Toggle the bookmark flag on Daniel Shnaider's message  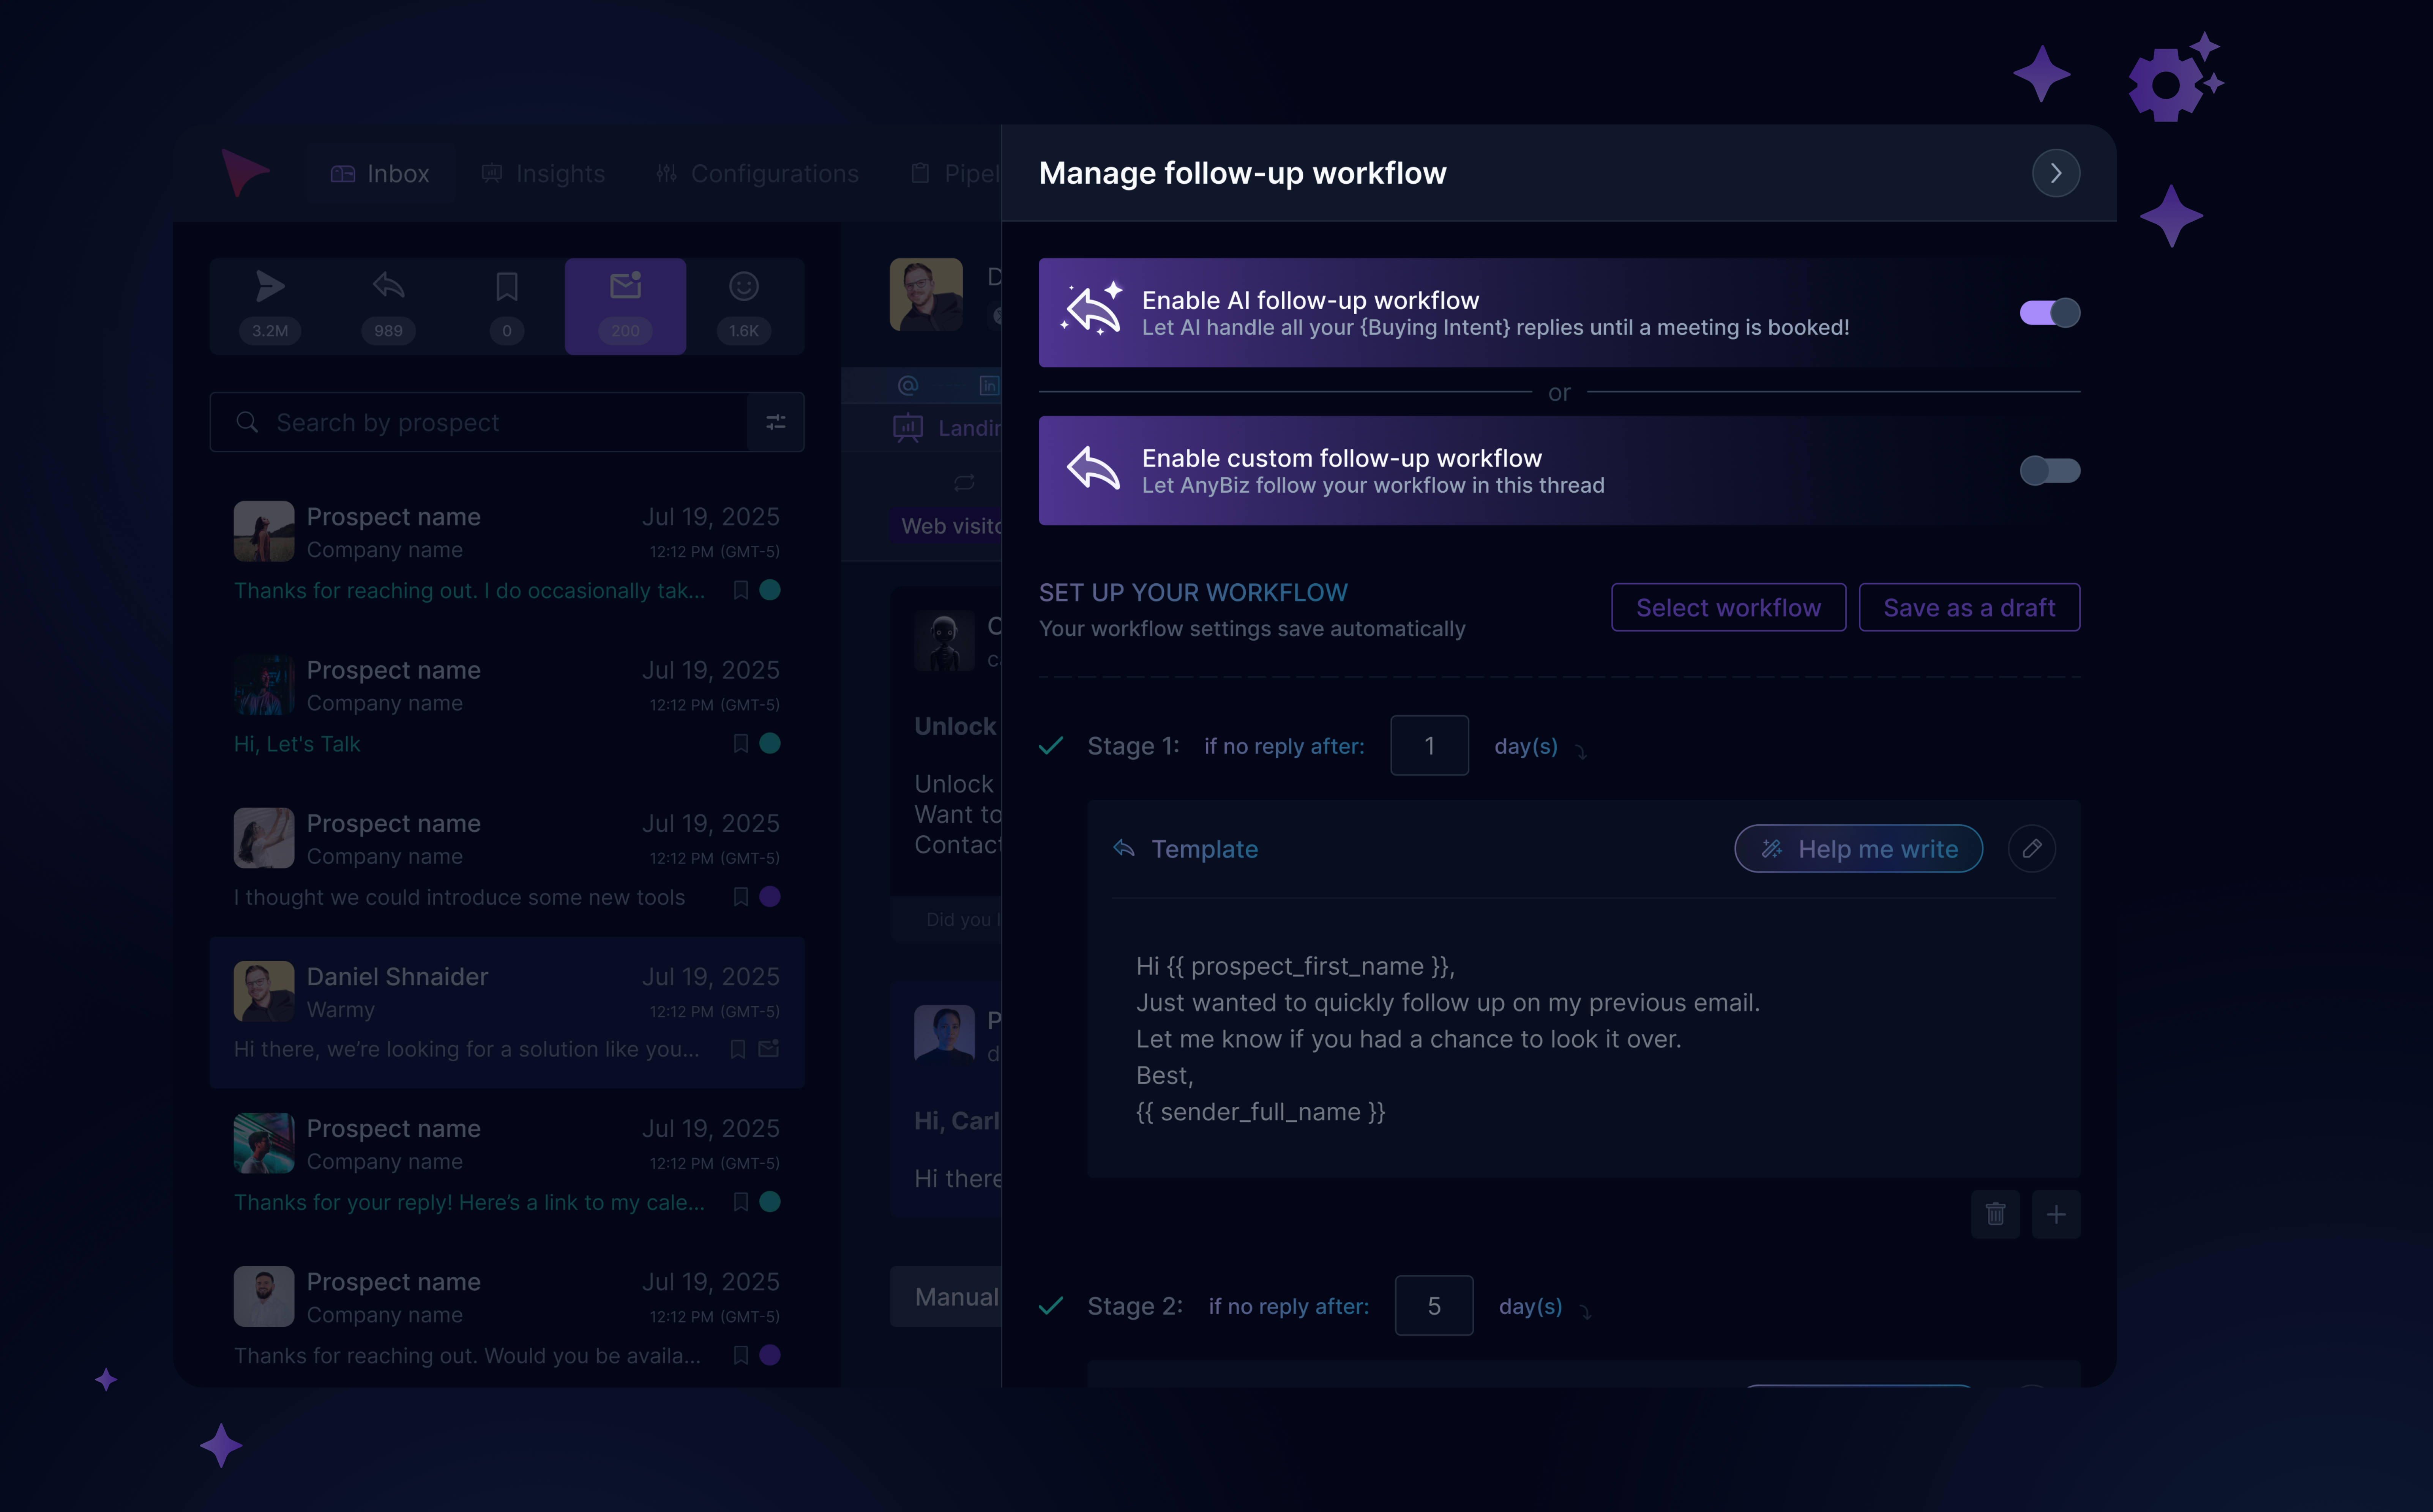tap(739, 1049)
